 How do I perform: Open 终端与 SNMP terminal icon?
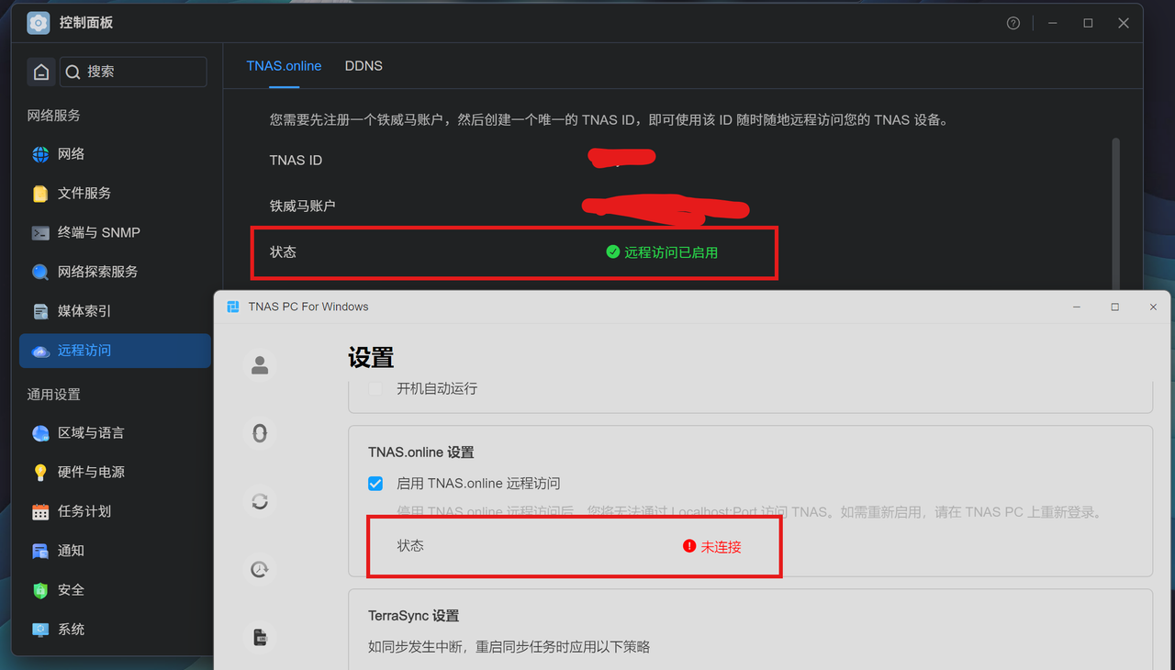(40, 233)
